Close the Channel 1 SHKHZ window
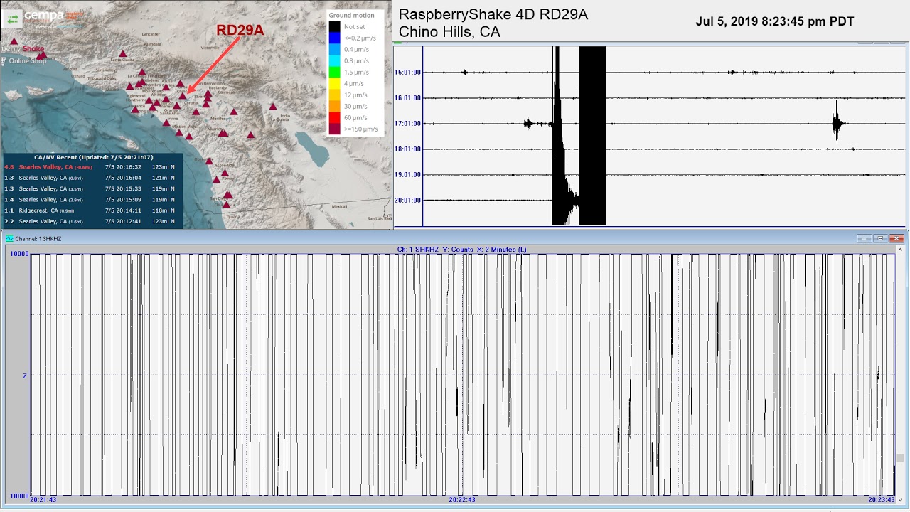 [x=896, y=238]
